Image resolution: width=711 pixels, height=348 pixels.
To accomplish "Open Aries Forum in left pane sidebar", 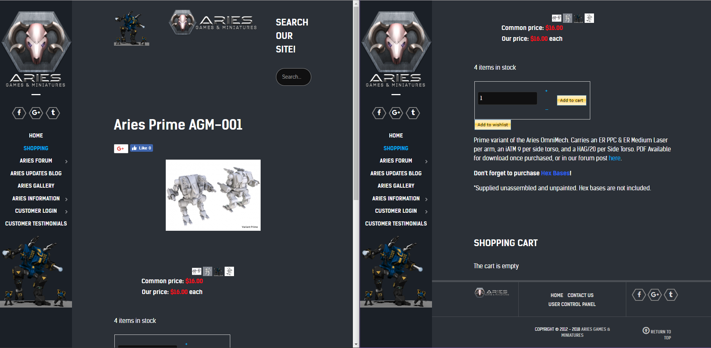I will pyautogui.click(x=36, y=161).
